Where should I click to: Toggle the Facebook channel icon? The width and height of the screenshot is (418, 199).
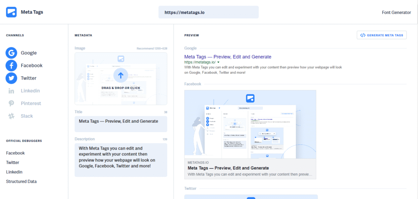click(11, 66)
